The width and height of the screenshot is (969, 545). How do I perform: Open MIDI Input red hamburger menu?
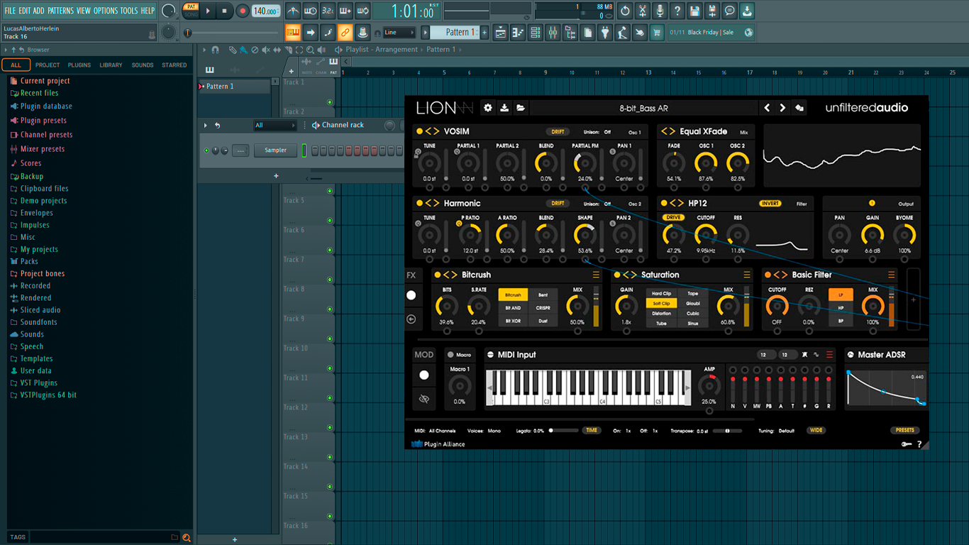(x=829, y=355)
